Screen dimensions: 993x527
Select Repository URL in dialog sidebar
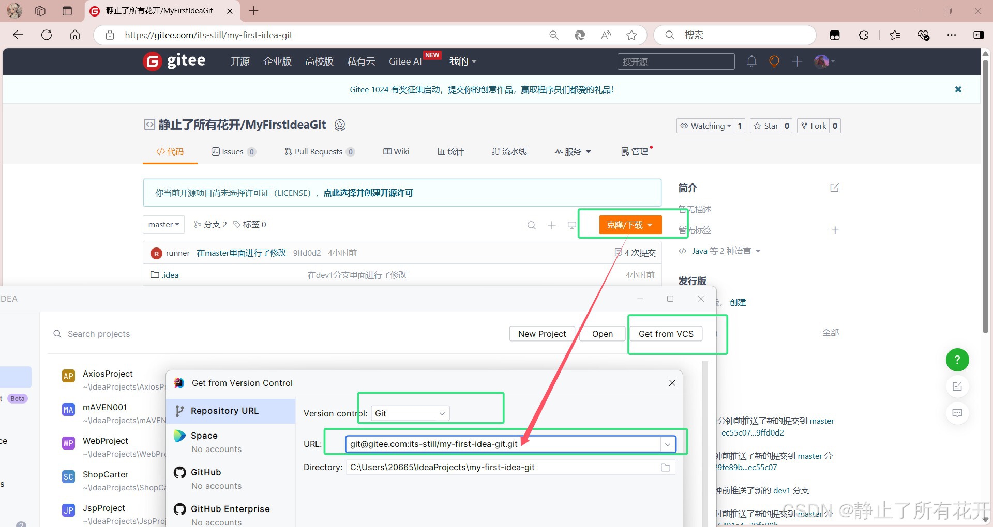click(231, 411)
